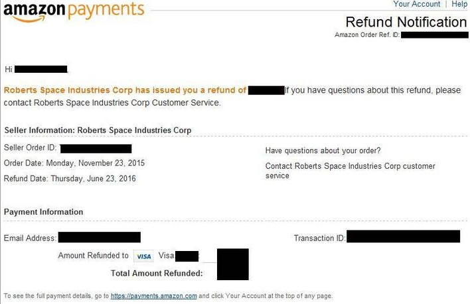
Task: Click the redacted Transaction ID value
Action: (x=403, y=236)
